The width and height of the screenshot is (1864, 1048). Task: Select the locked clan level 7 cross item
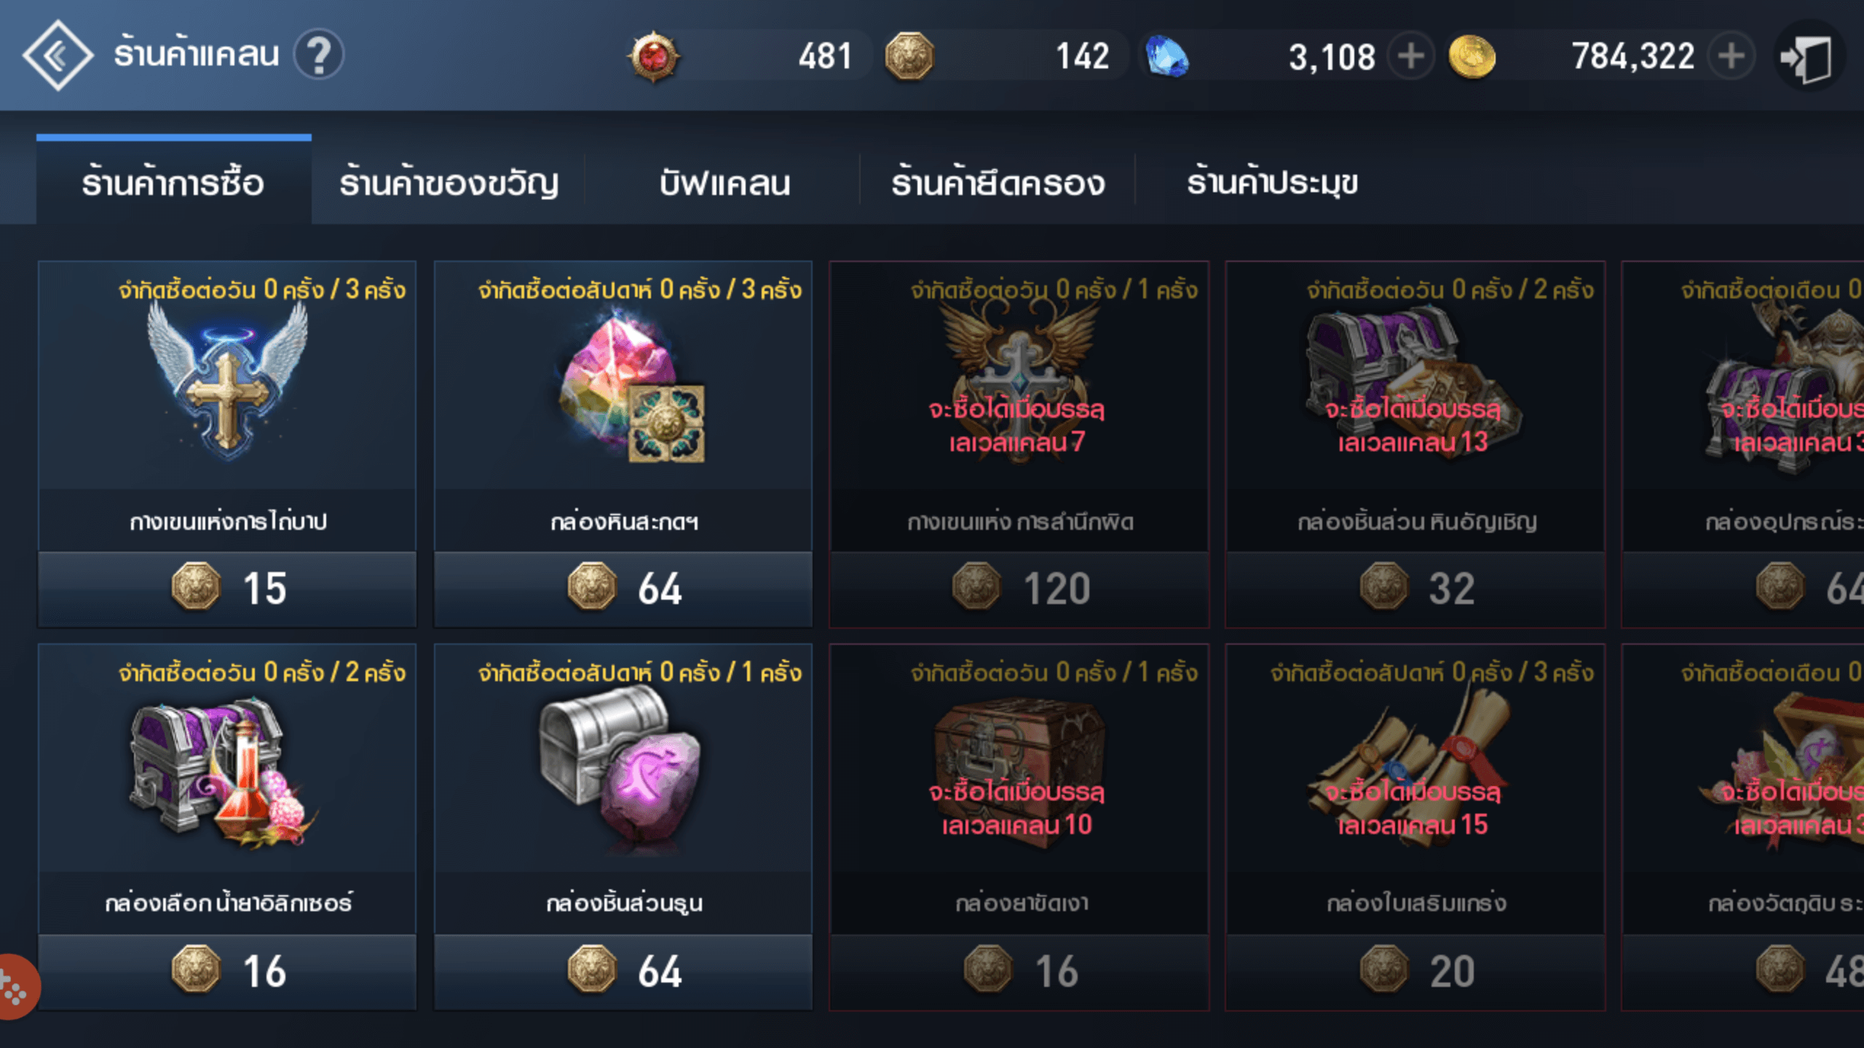(1019, 444)
